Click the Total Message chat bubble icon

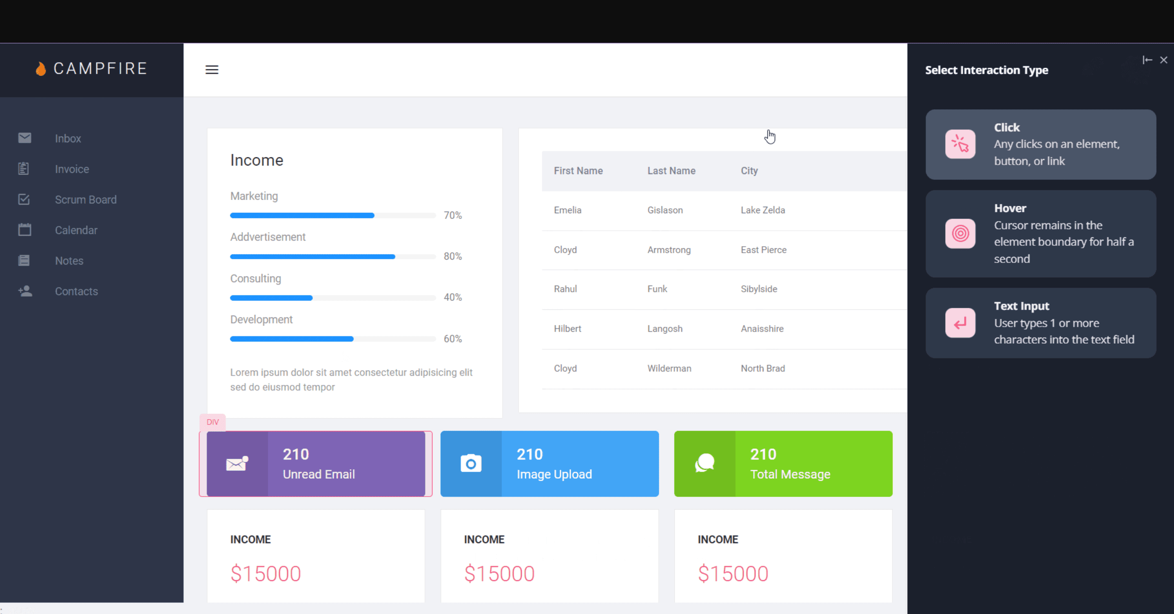tap(704, 463)
